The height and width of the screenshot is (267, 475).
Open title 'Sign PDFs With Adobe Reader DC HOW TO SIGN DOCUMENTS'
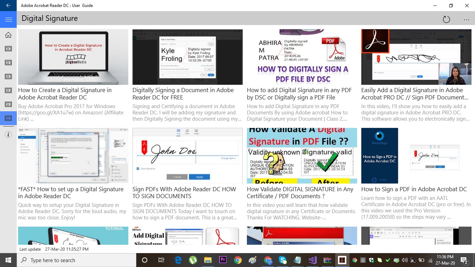click(184, 193)
